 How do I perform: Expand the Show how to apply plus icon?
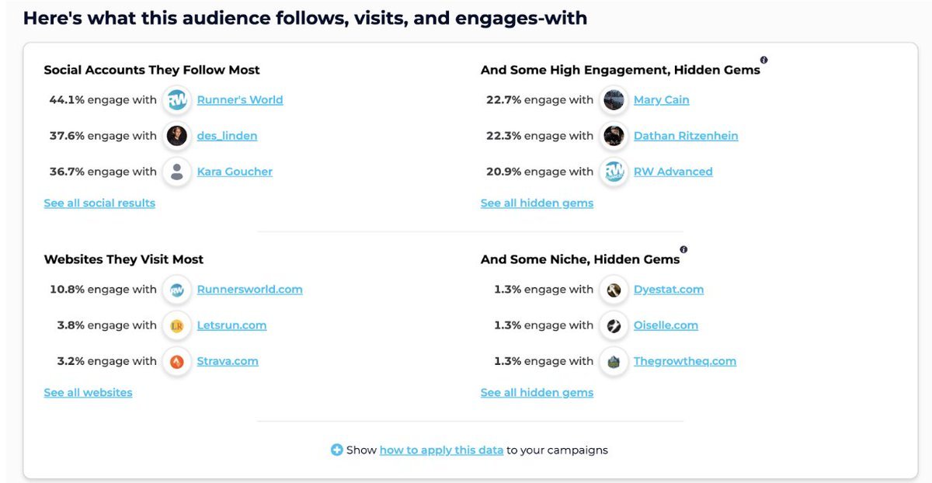point(336,450)
